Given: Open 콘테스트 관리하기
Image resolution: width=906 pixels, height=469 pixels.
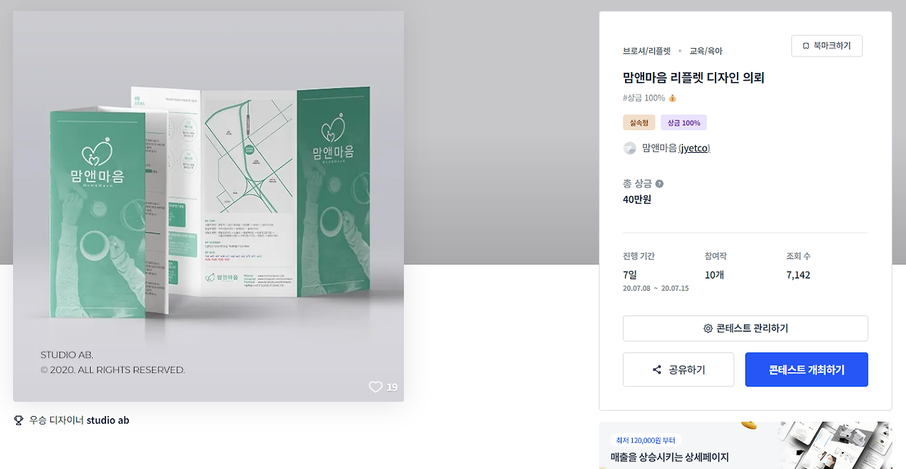Looking at the screenshot, I should click(x=745, y=328).
